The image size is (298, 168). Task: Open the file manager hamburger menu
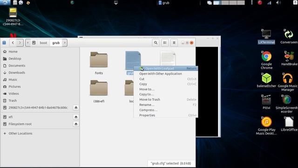click(x=174, y=42)
